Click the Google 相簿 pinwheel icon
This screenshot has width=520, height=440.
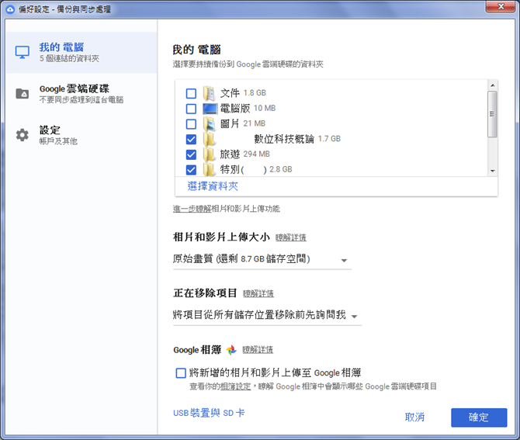pyautogui.click(x=231, y=350)
